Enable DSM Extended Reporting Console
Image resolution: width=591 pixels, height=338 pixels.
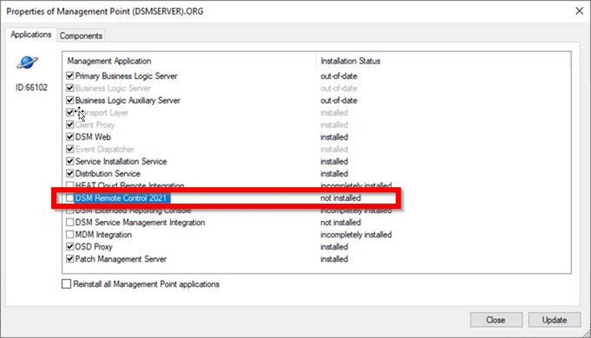click(70, 210)
